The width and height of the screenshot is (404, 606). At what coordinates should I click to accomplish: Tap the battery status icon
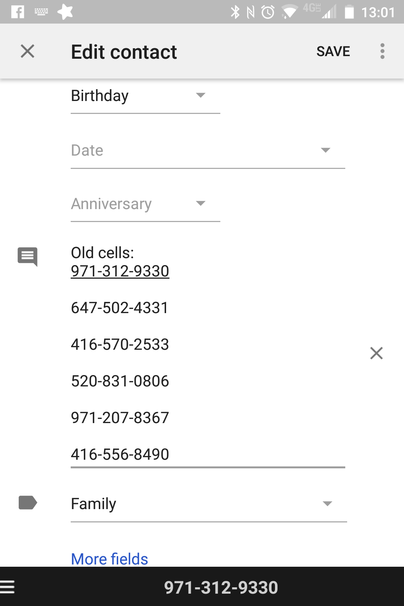349,12
